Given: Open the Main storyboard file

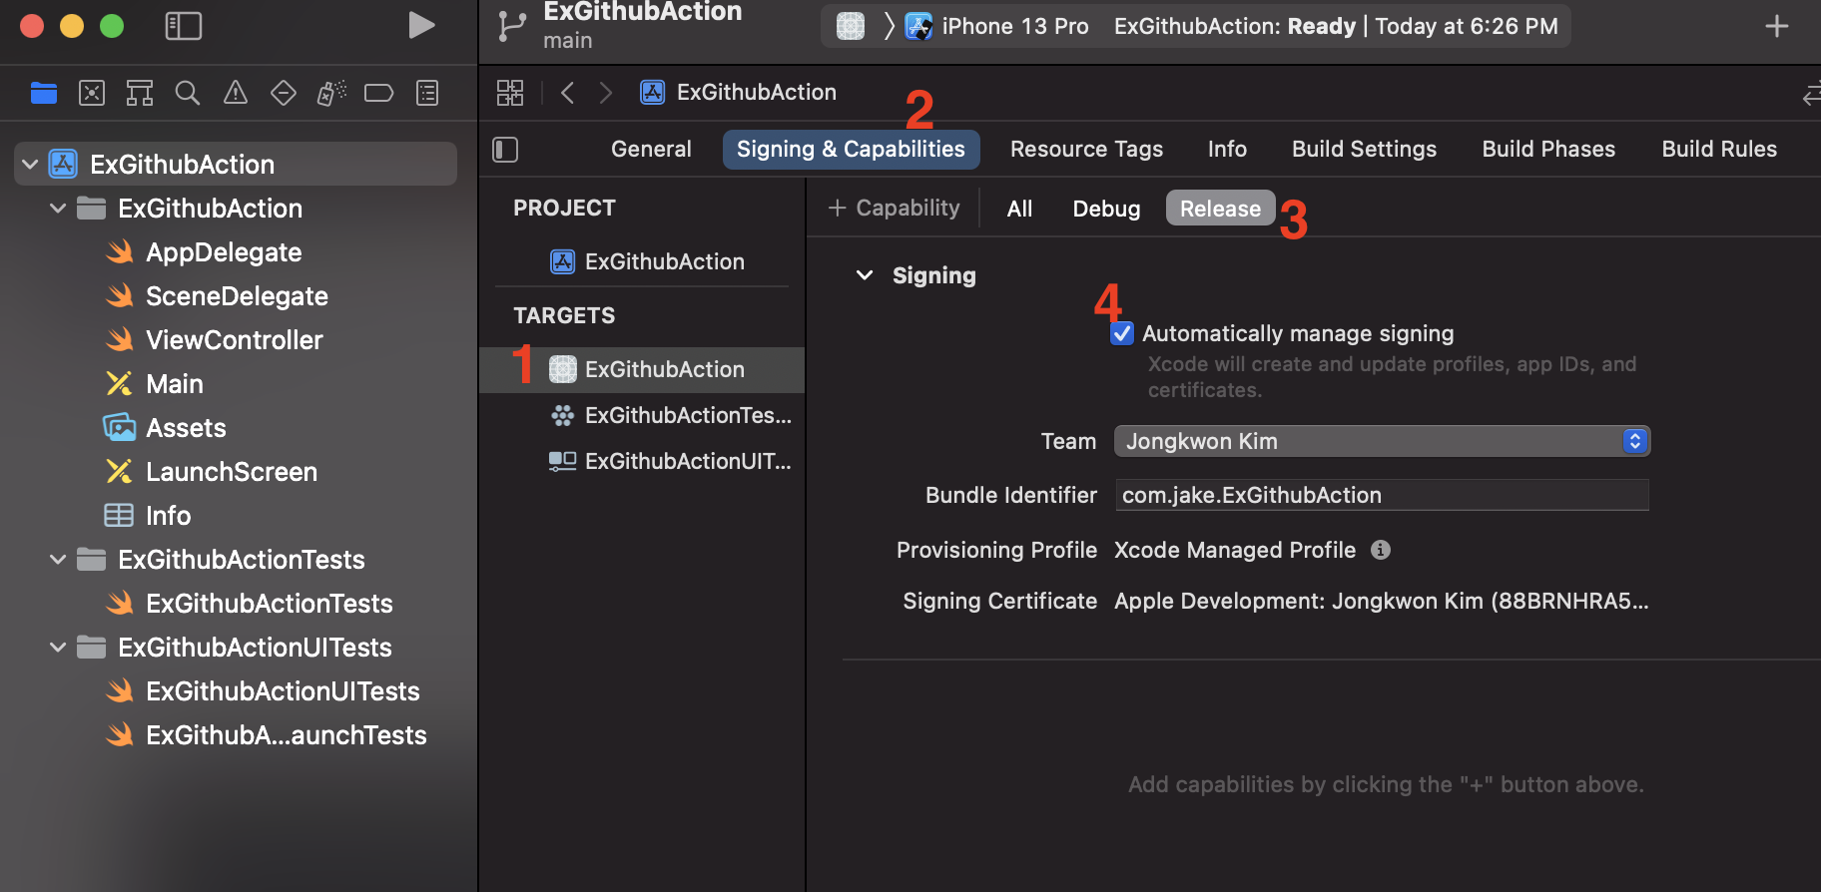Looking at the screenshot, I should (175, 384).
